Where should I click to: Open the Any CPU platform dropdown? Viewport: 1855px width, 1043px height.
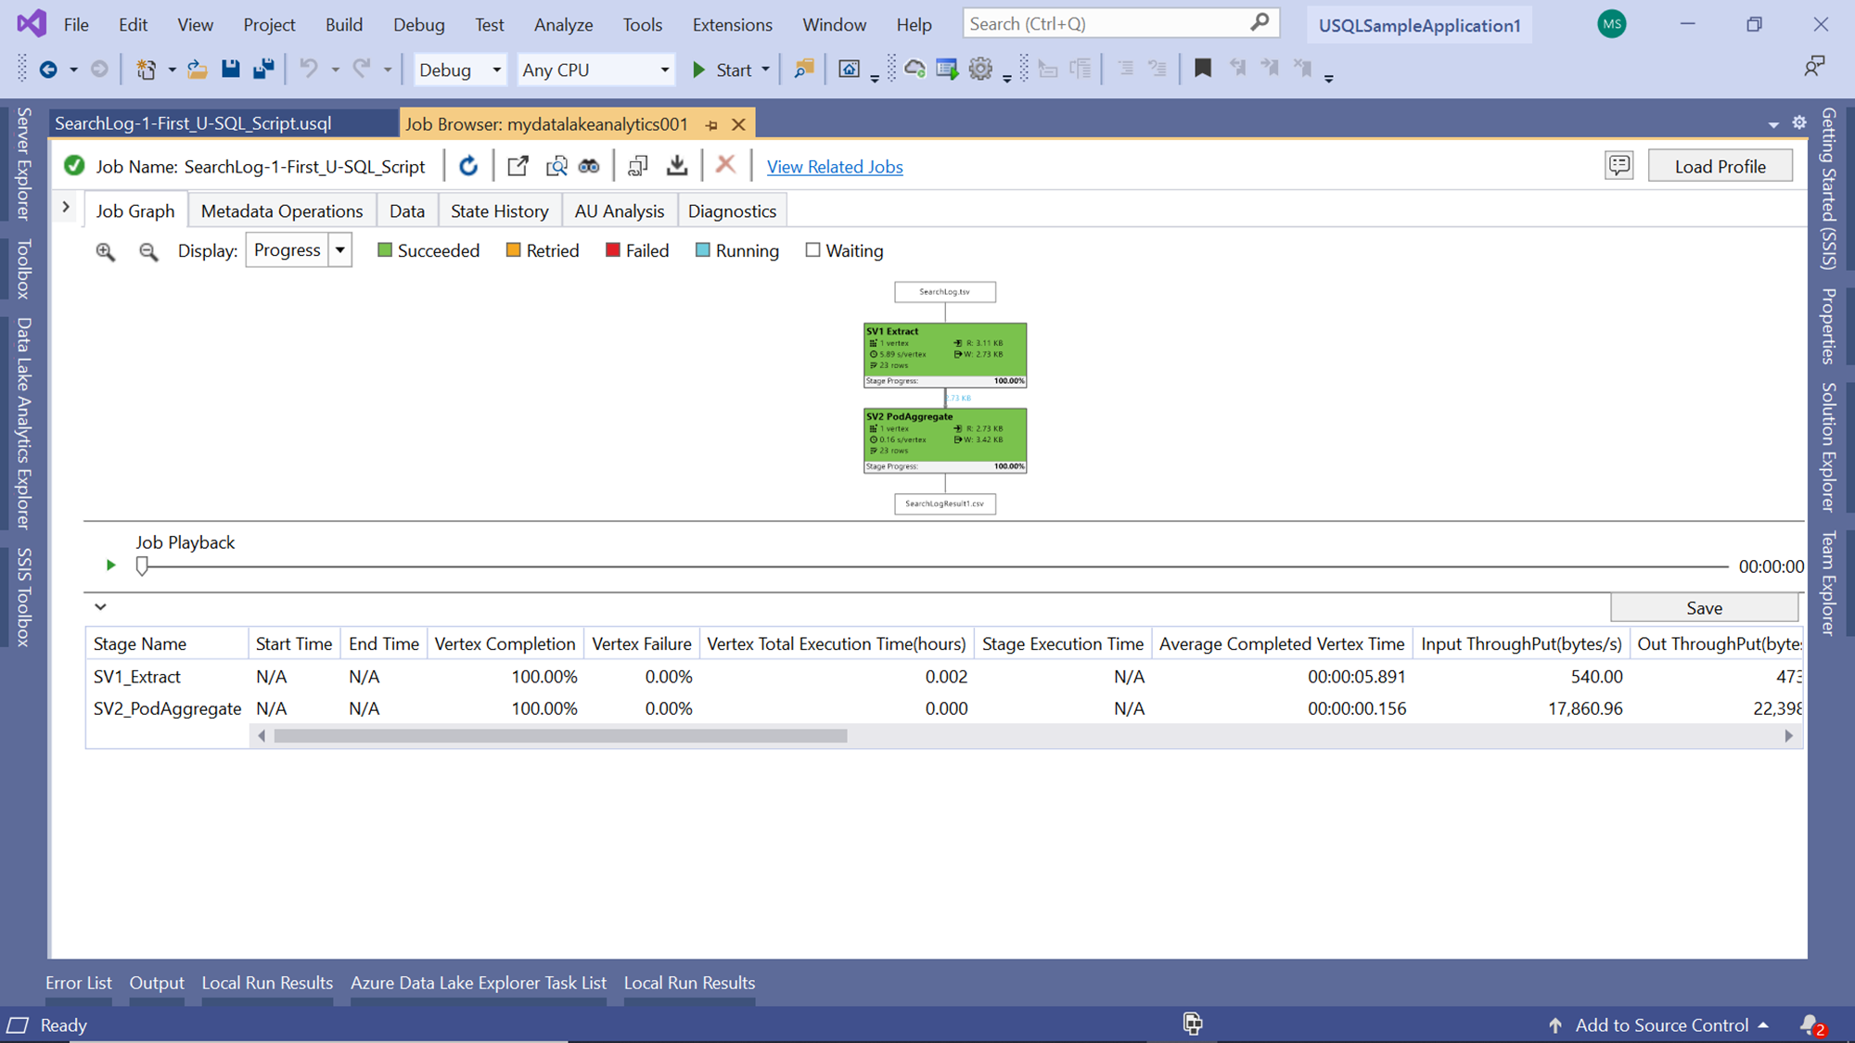664,70
